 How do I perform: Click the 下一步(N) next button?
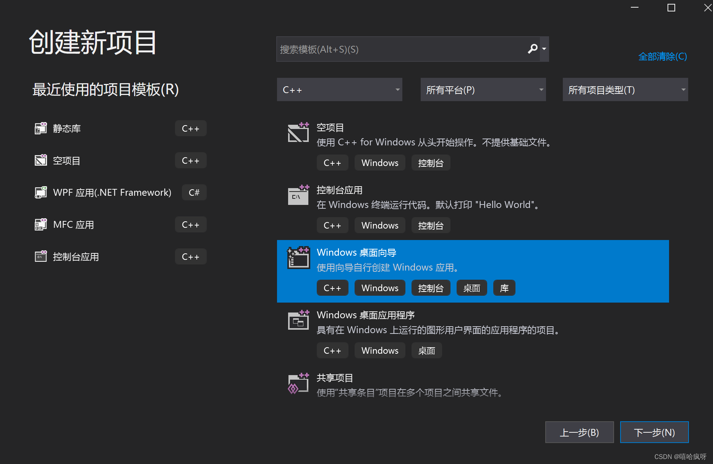point(654,432)
